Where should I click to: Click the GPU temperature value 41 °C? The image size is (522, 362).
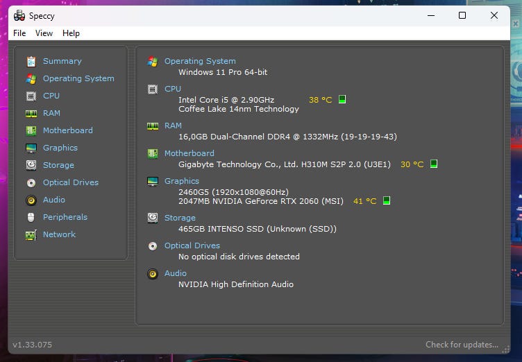pos(365,201)
